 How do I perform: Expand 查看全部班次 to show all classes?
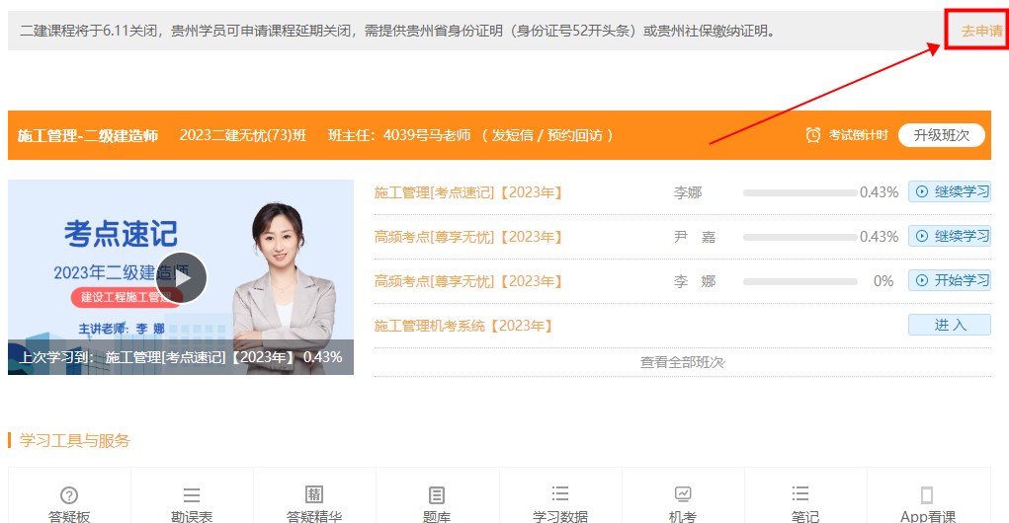(682, 362)
